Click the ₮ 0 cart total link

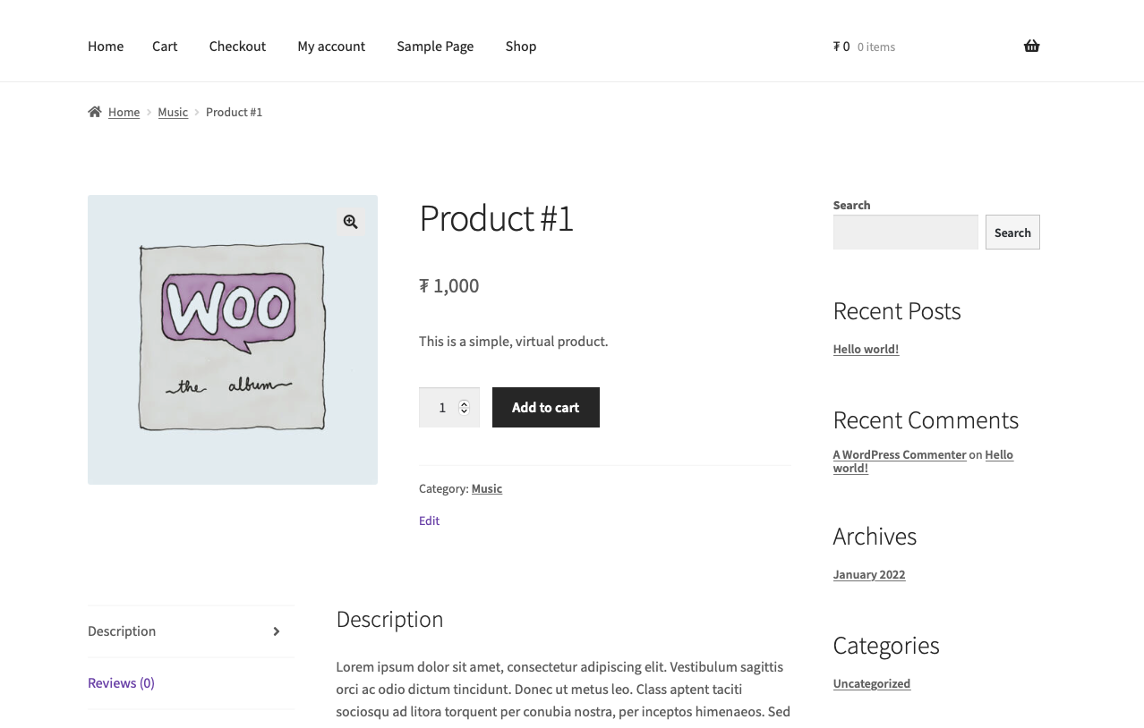841,47
